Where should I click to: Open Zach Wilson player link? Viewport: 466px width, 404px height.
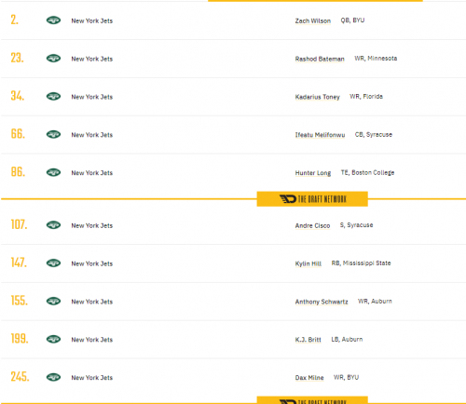pyautogui.click(x=313, y=20)
